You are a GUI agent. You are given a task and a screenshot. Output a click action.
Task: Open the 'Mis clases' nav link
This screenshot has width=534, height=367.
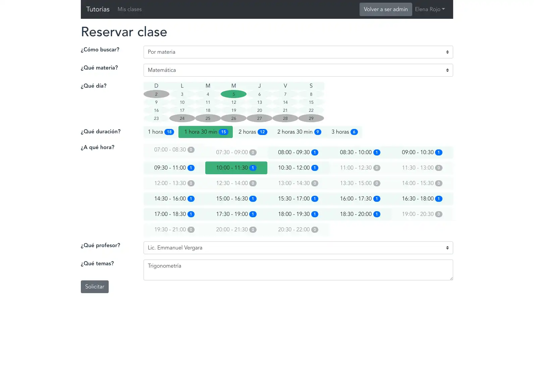pyautogui.click(x=129, y=9)
